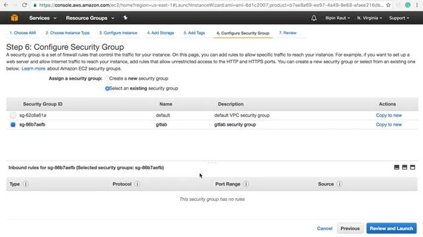Screen dimensions: 423x237
Task: Go to step 4 Add Storage tab
Action: click(161, 33)
